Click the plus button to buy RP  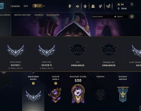pyautogui.click(x=132, y=4)
